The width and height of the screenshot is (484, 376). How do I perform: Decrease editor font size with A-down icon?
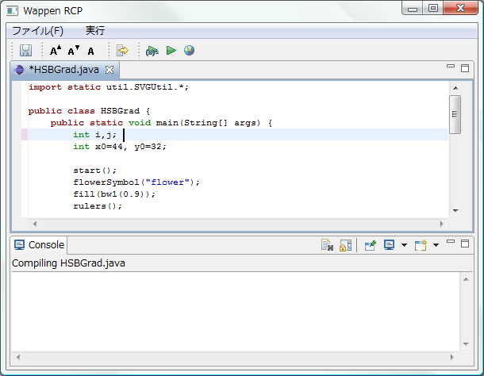click(74, 50)
